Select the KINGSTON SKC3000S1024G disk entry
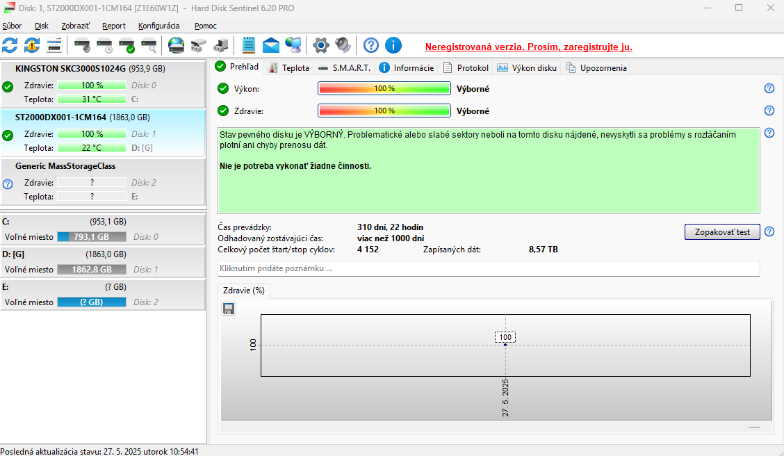 [x=103, y=84]
